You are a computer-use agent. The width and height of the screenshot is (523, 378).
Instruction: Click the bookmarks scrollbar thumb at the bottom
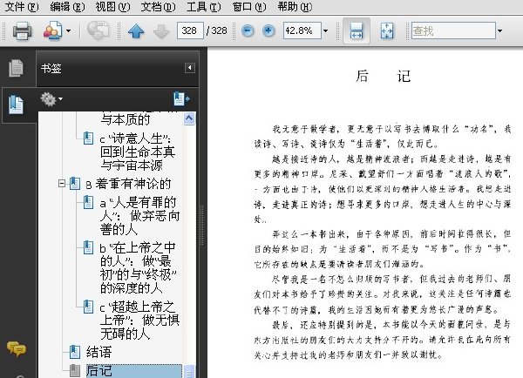pyautogui.click(x=189, y=371)
